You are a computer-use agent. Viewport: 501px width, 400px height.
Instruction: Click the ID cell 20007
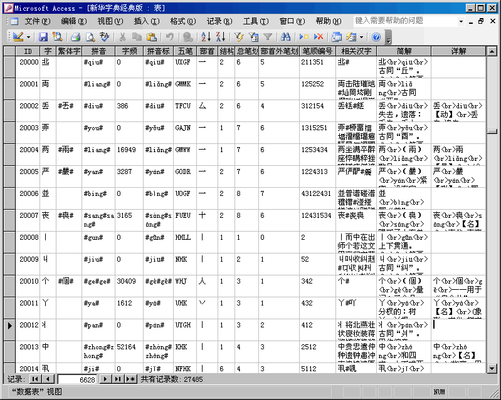click(28, 220)
